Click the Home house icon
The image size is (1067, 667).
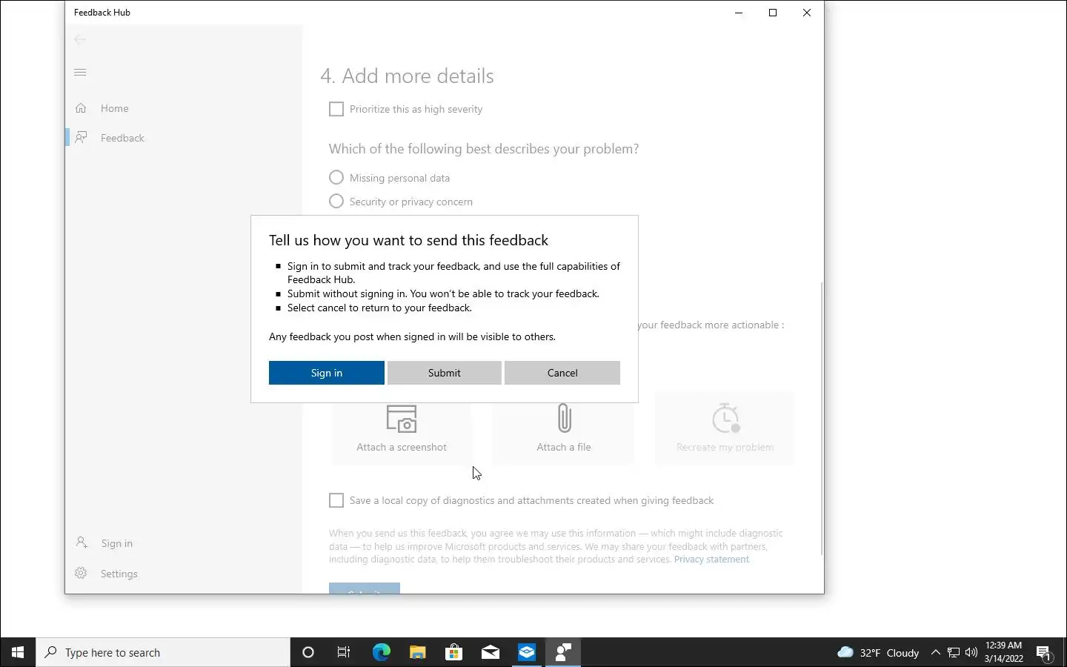click(x=81, y=108)
